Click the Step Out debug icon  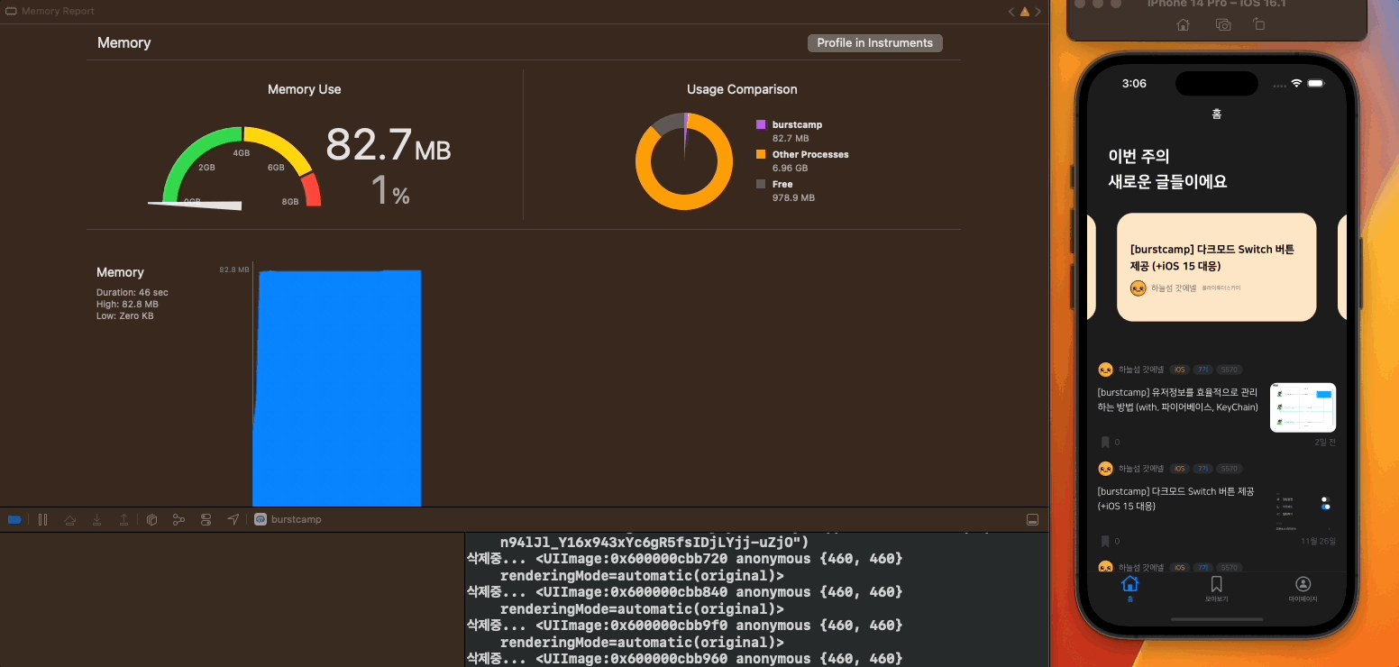(x=123, y=519)
